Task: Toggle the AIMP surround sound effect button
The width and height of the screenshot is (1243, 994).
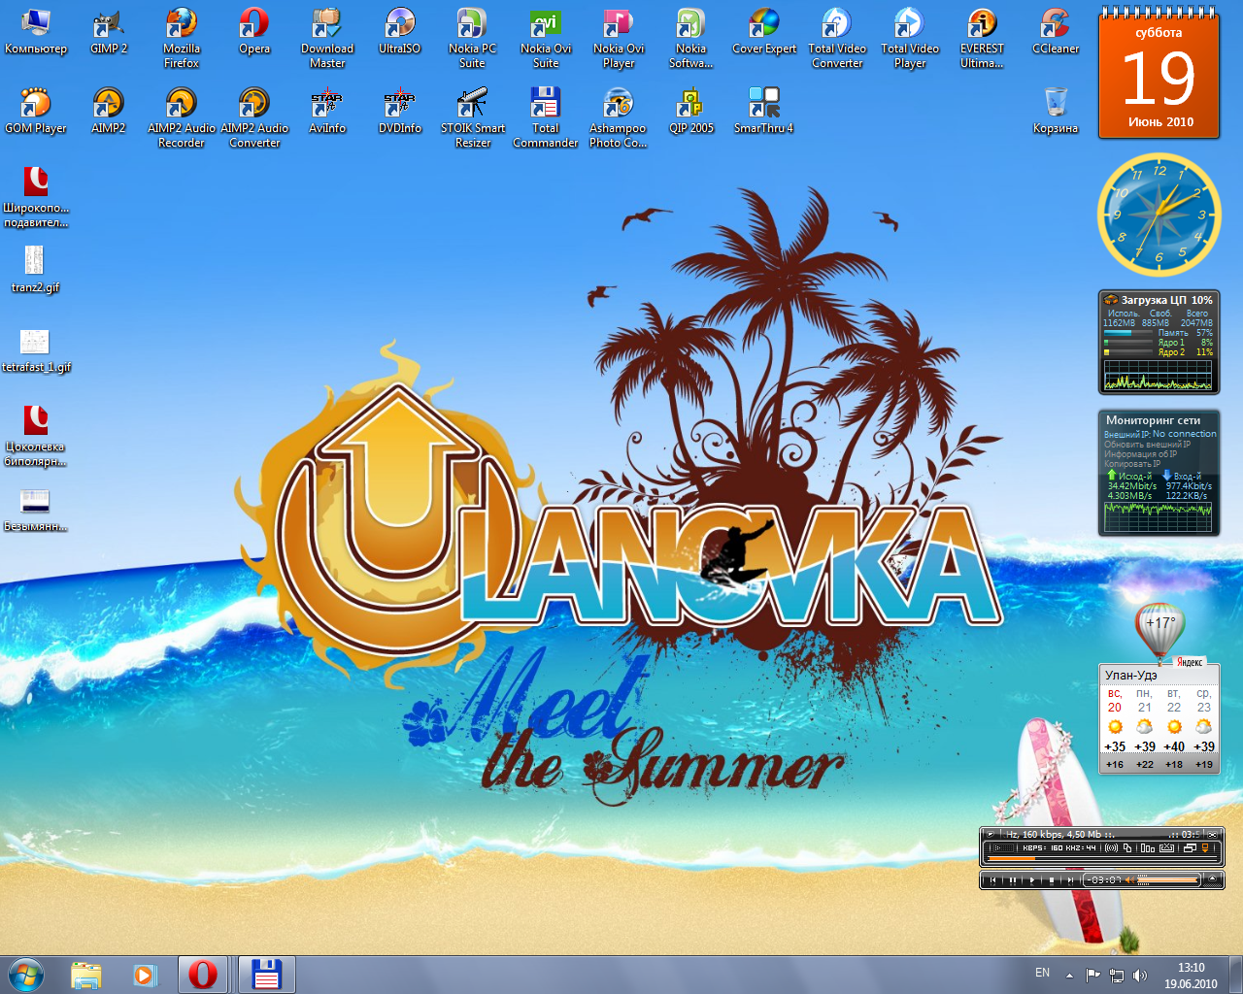Action: (1111, 848)
